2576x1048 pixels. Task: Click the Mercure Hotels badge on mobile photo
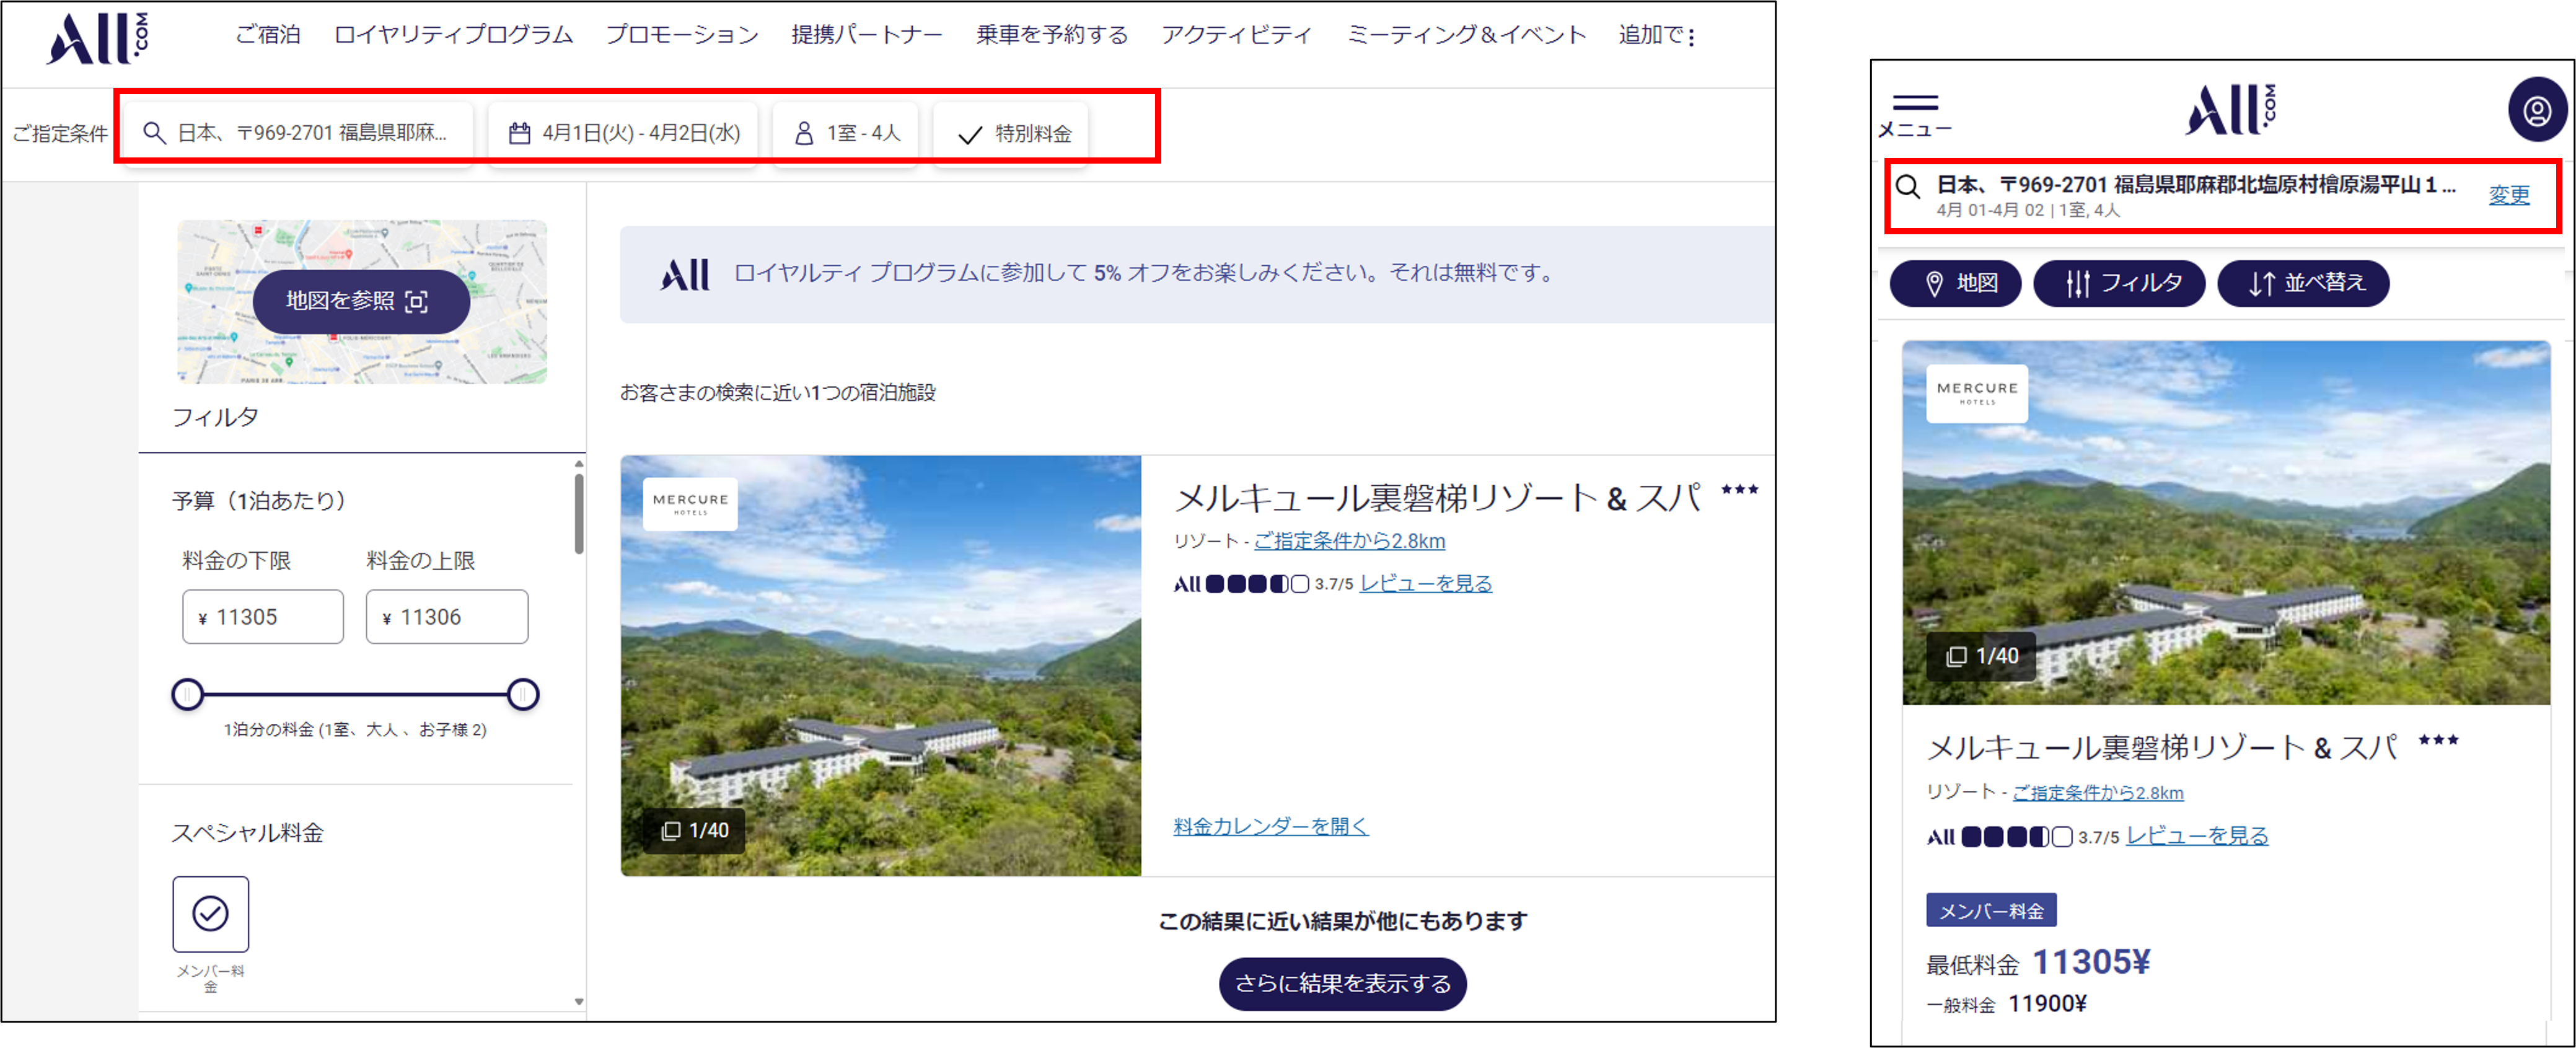[x=1977, y=393]
